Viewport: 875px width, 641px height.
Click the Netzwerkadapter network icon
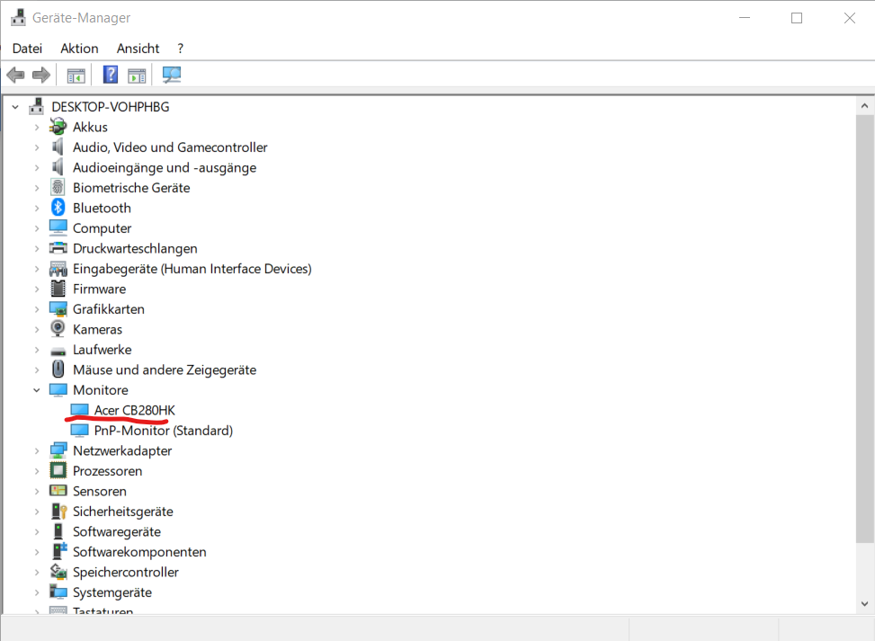58,450
